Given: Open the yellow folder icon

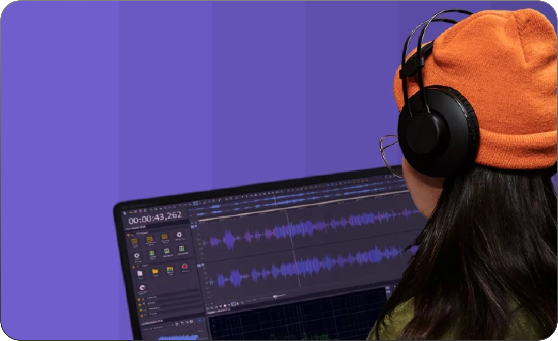Looking at the screenshot, I should 155,272.
